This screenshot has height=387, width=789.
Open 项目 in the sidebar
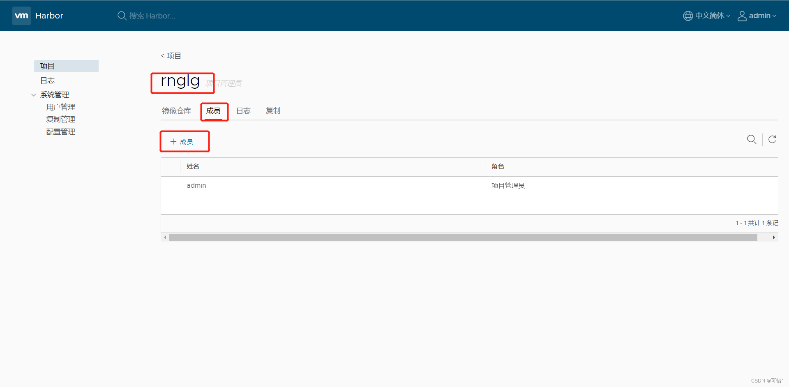pos(66,66)
